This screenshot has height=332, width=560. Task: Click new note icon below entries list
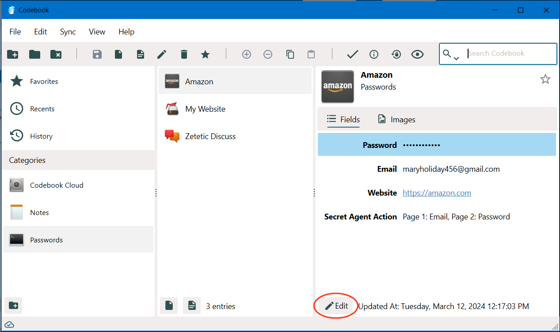(192, 306)
